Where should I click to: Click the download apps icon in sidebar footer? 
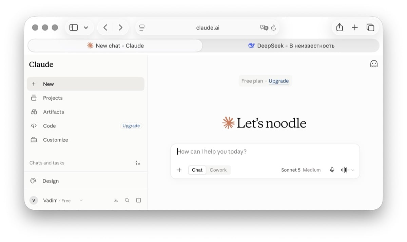point(116,201)
